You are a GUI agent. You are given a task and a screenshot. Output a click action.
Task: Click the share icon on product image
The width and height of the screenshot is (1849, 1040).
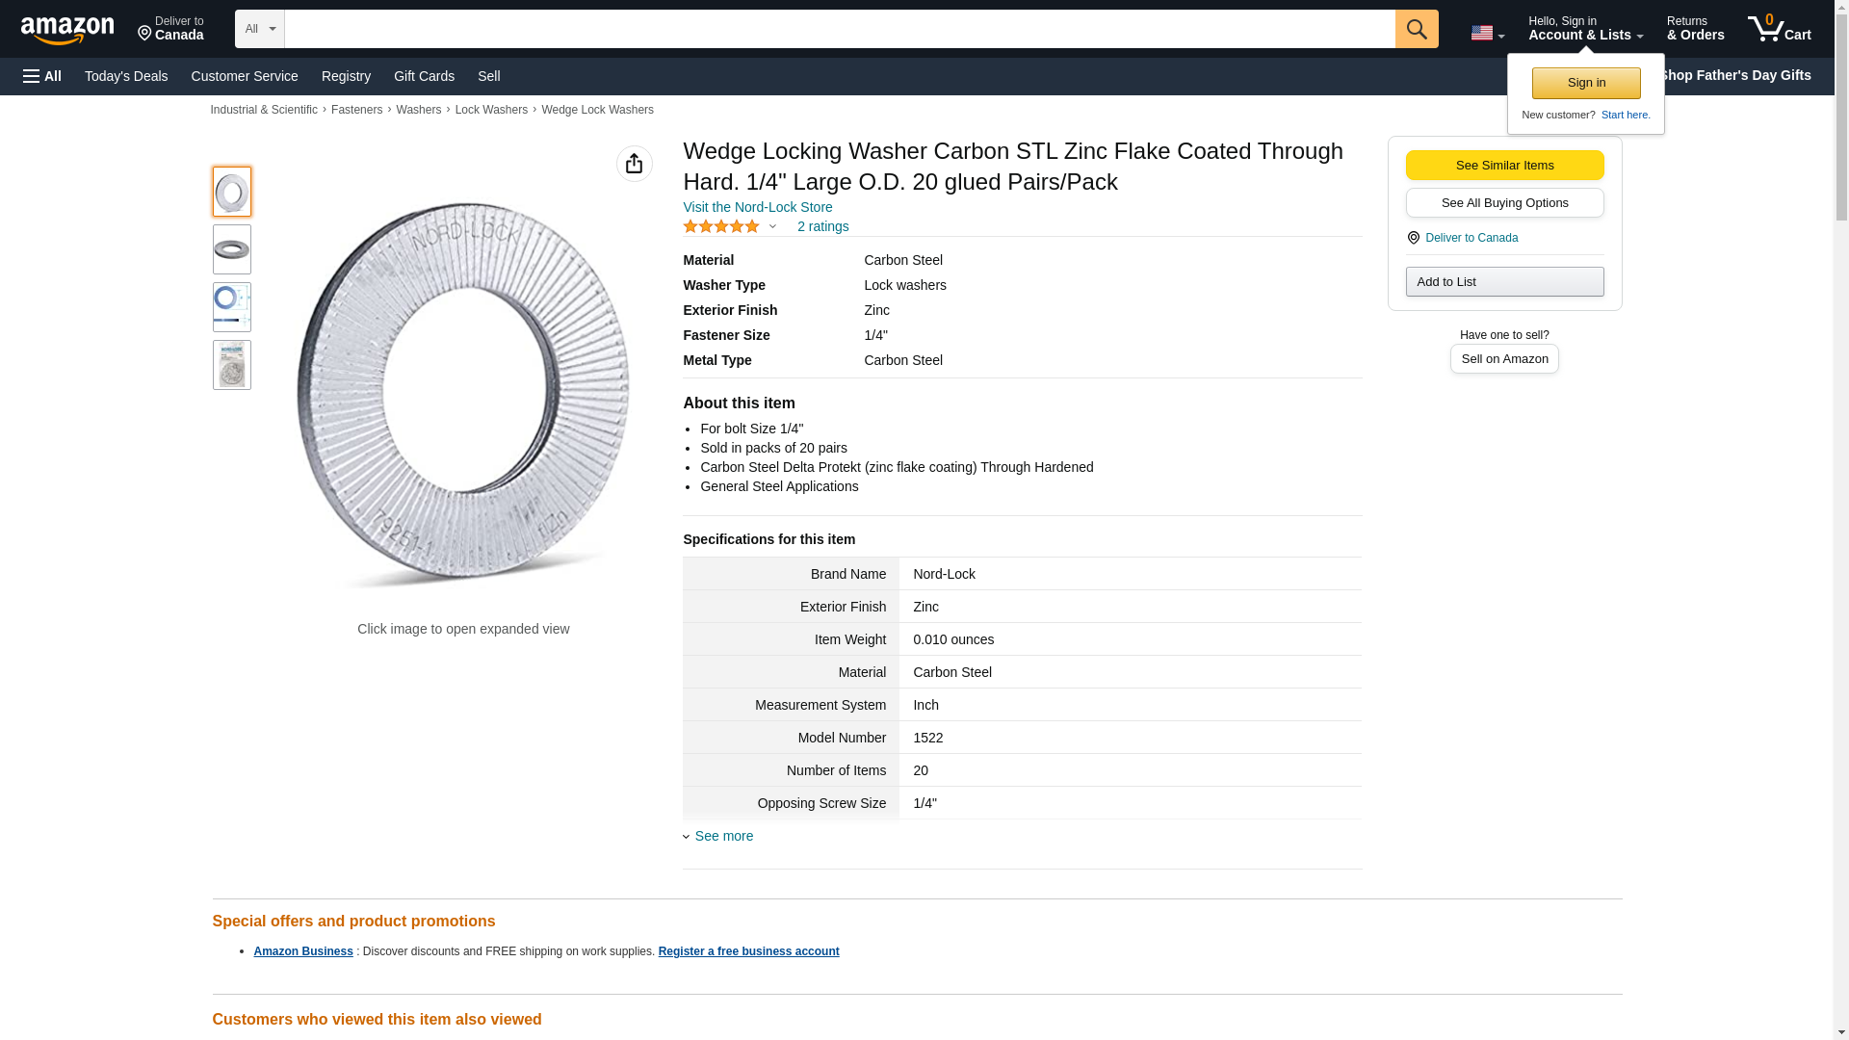[x=634, y=164]
